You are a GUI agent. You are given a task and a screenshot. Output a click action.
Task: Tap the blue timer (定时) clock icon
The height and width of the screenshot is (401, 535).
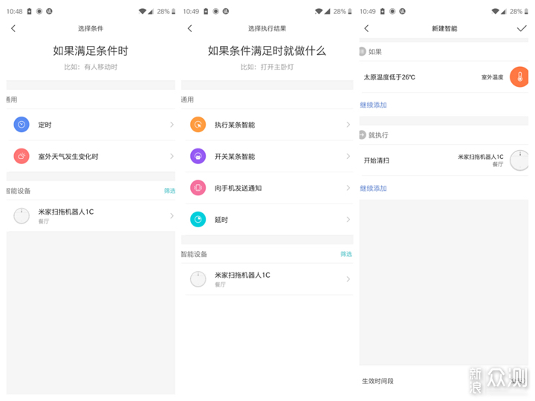pyautogui.click(x=22, y=125)
